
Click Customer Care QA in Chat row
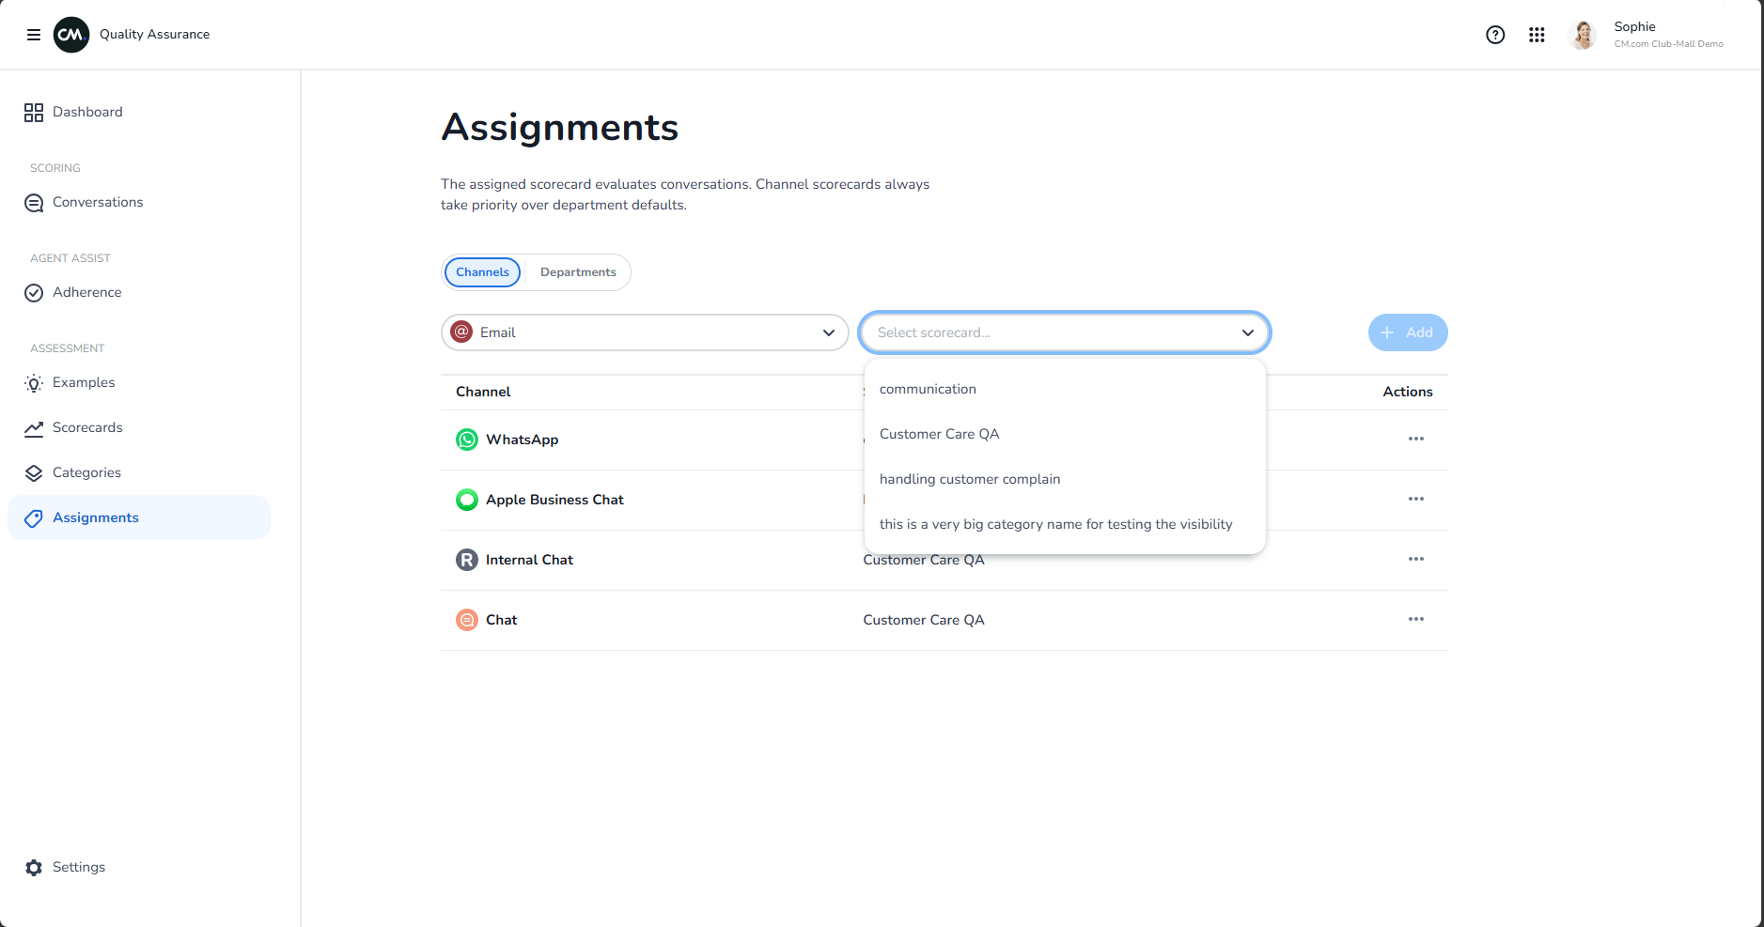pyautogui.click(x=924, y=620)
